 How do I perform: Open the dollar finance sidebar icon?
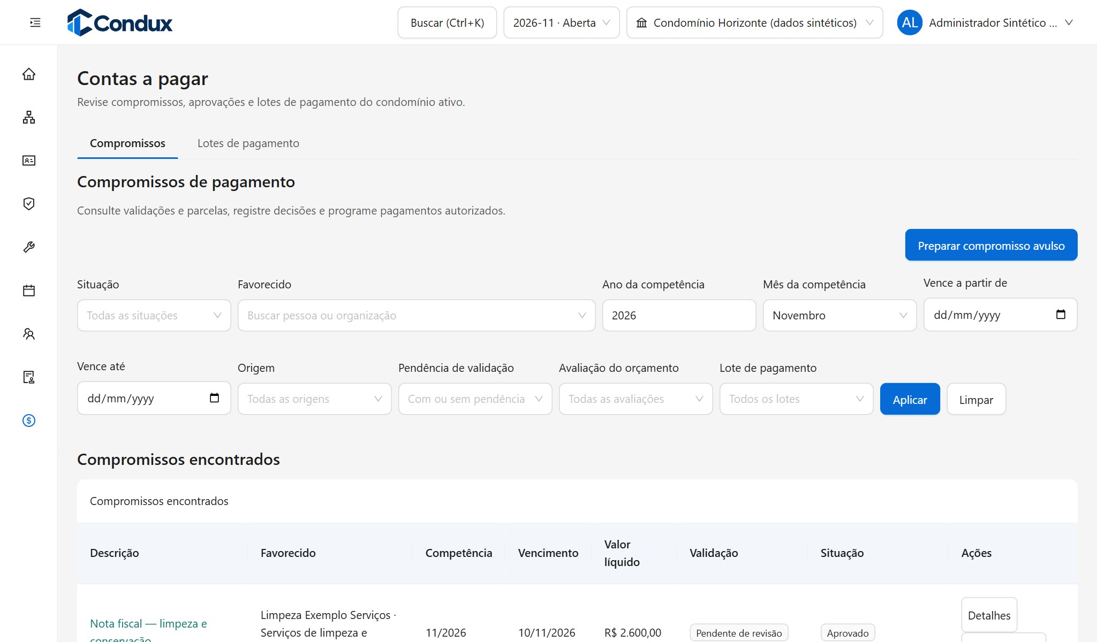(x=29, y=421)
